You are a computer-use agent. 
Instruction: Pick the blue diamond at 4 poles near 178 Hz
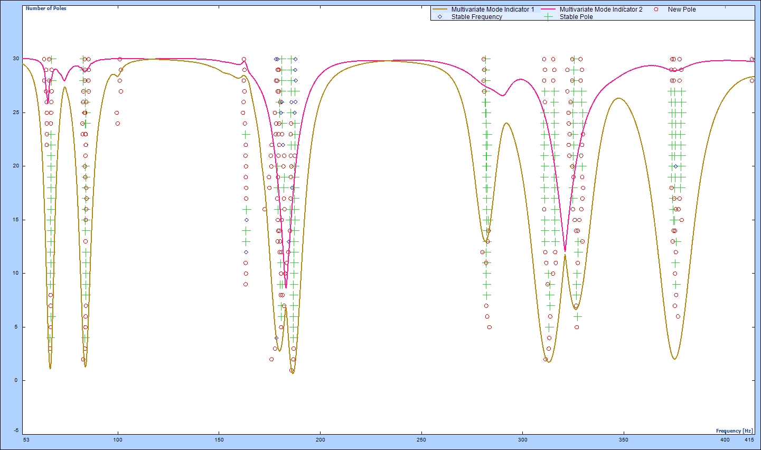[x=276, y=338]
